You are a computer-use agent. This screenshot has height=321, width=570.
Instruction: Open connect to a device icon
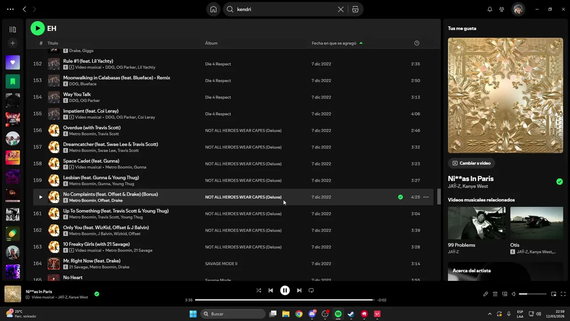click(x=505, y=294)
